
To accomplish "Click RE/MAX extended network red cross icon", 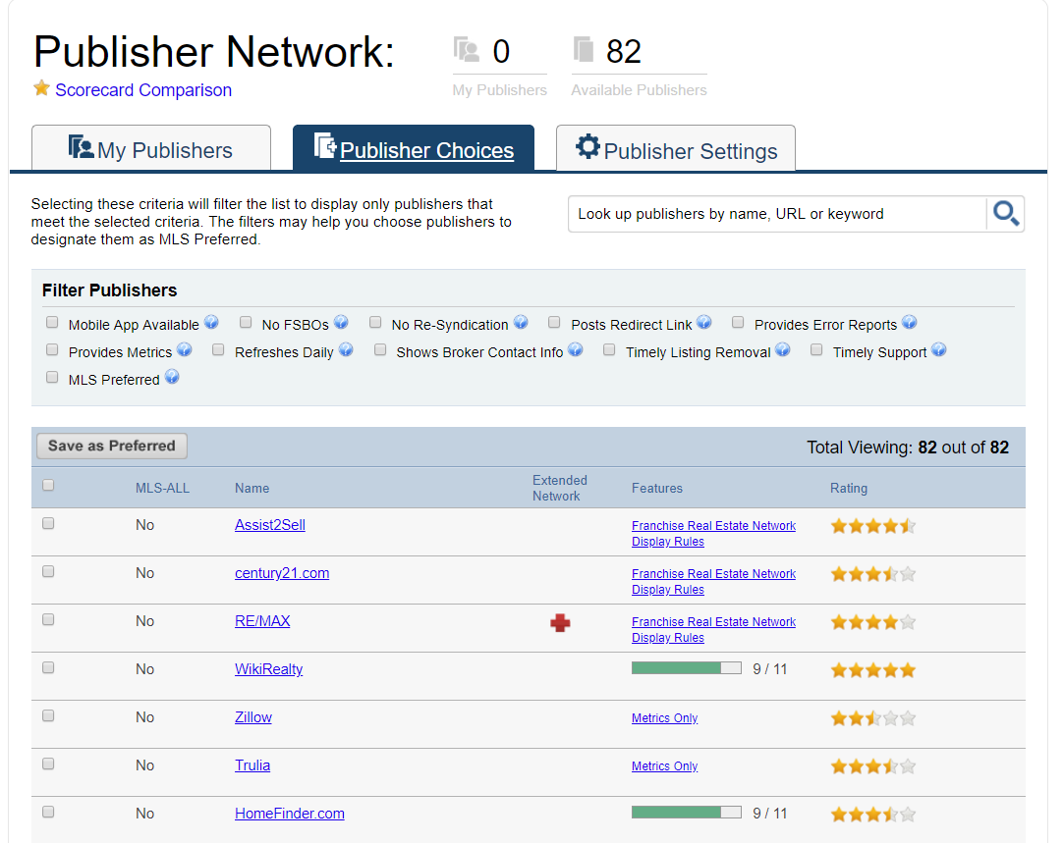I will [x=560, y=623].
